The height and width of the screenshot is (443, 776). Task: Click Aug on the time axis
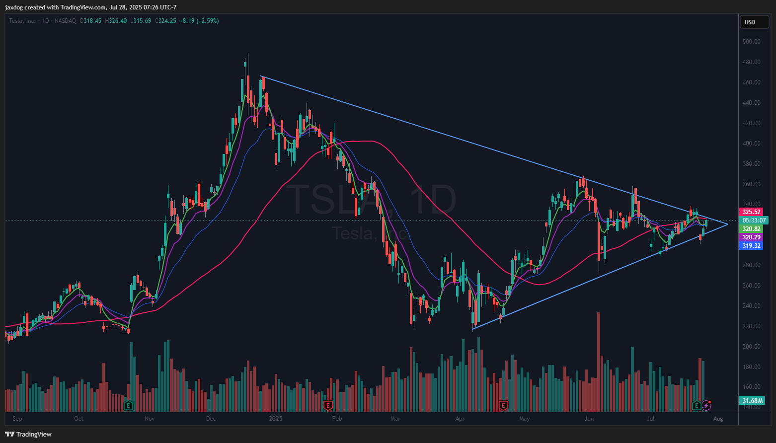pos(718,419)
